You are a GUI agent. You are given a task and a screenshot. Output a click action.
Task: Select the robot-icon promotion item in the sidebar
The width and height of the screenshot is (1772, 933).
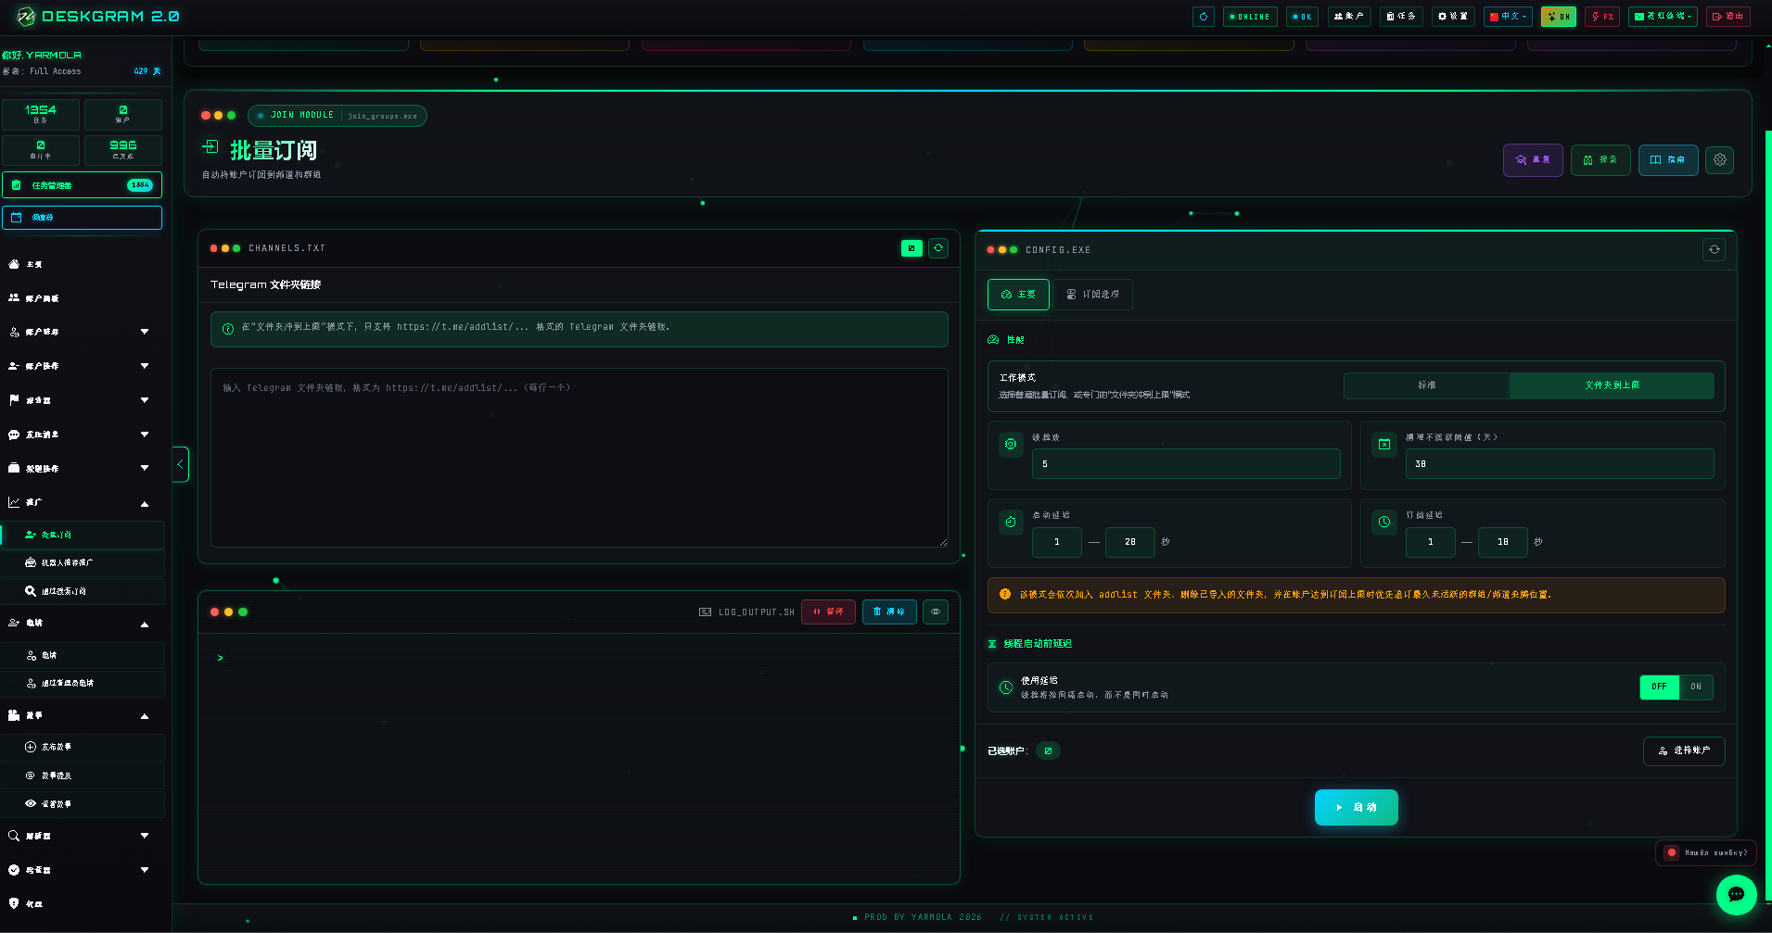click(x=83, y=562)
